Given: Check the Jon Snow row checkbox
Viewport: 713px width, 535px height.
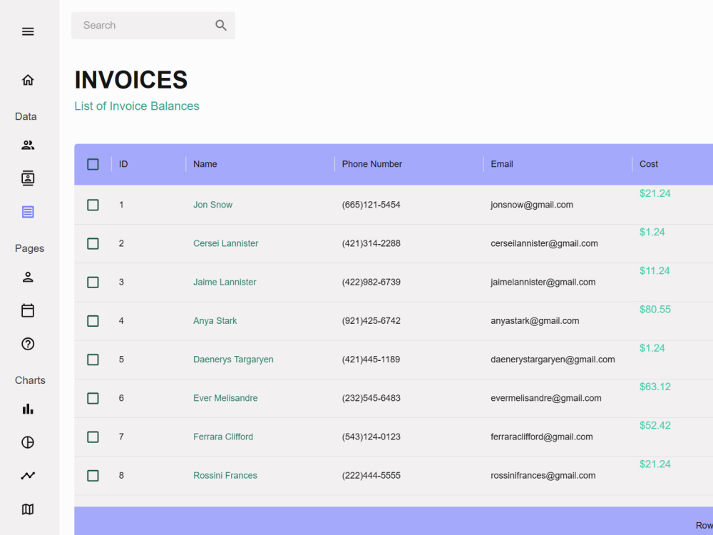Looking at the screenshot, I should [93, 205].
